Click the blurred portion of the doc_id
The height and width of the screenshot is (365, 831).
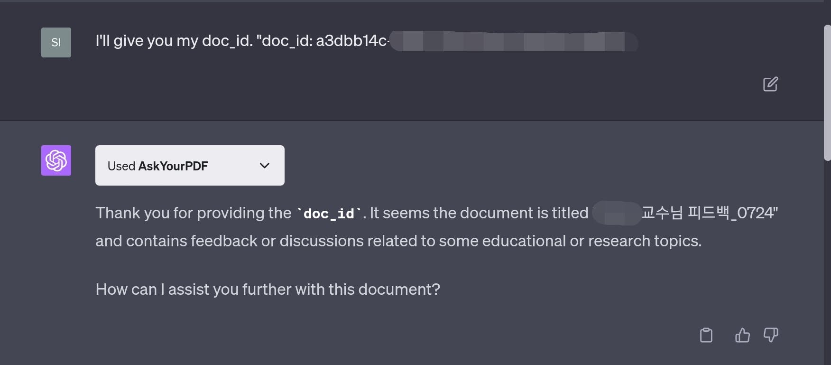(x=514, y=41)
